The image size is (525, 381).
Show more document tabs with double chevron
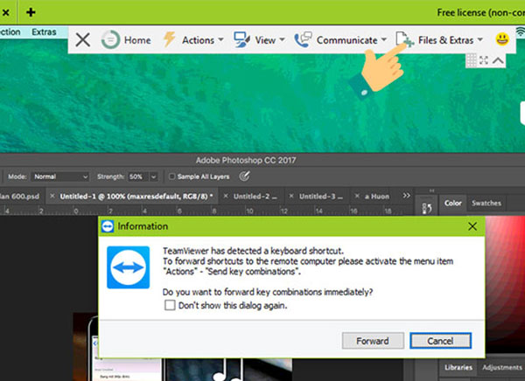pos(407,196)
